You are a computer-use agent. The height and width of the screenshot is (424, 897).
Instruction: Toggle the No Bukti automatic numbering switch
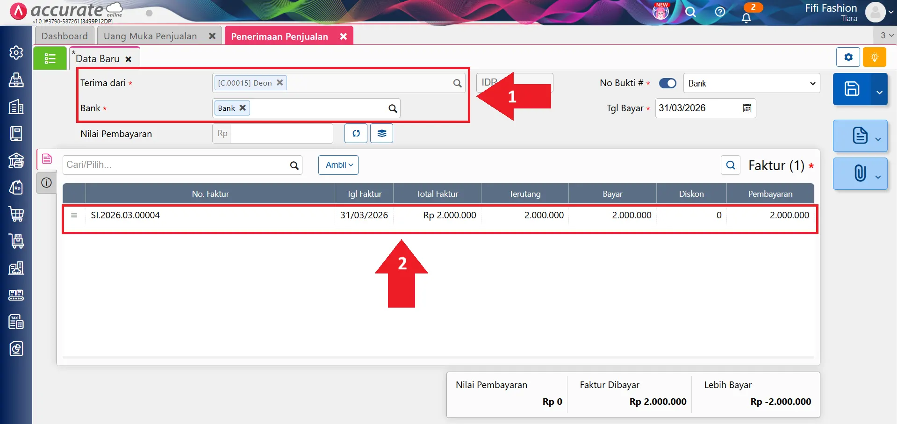click(x=667, y=83)
